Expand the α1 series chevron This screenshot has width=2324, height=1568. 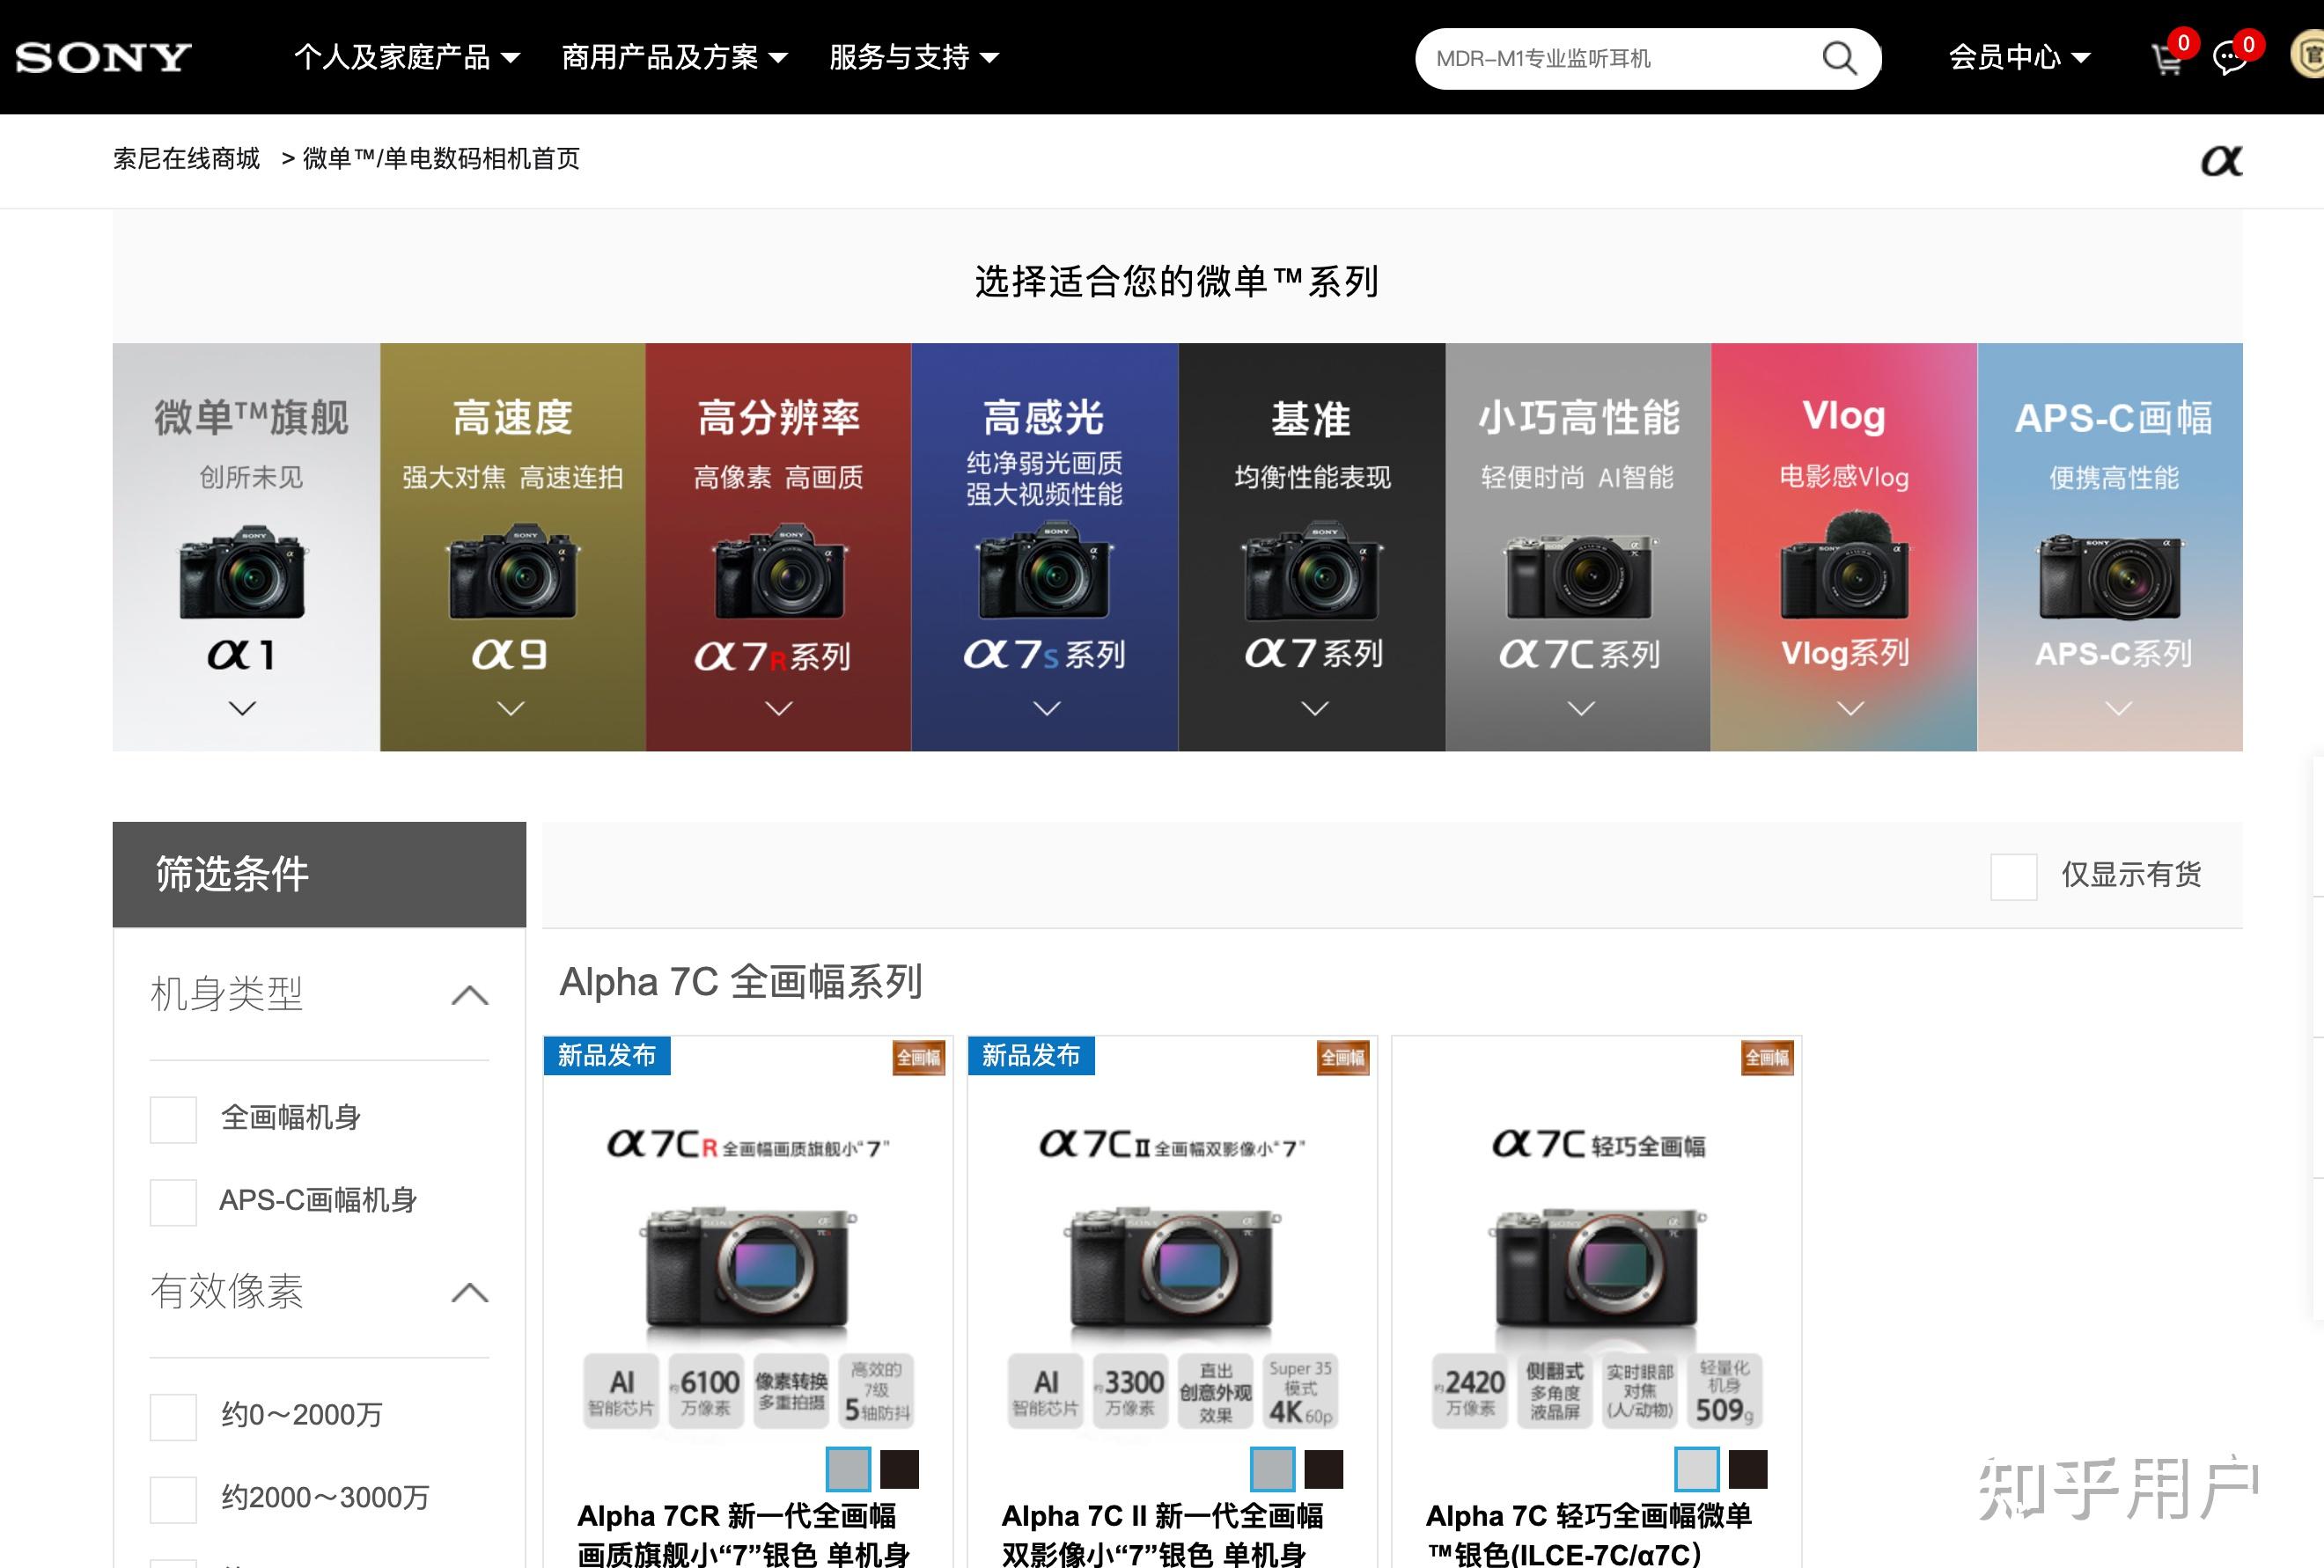coord(243,707)
